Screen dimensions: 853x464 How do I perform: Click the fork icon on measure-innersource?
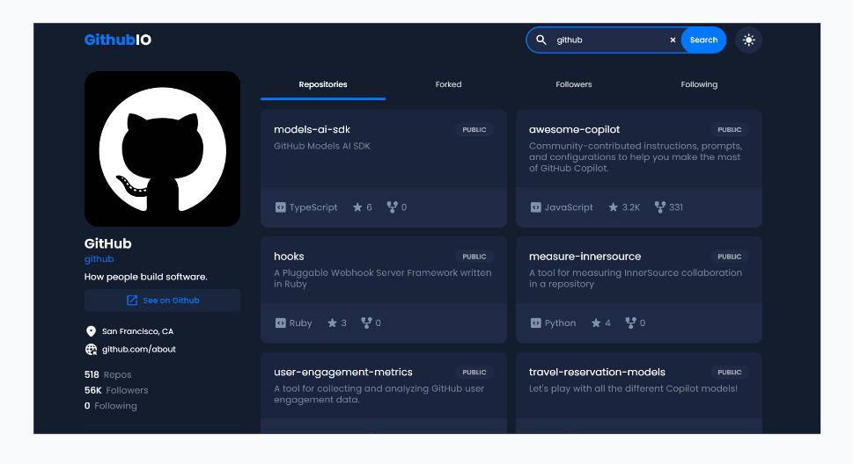tap(630, 323)
